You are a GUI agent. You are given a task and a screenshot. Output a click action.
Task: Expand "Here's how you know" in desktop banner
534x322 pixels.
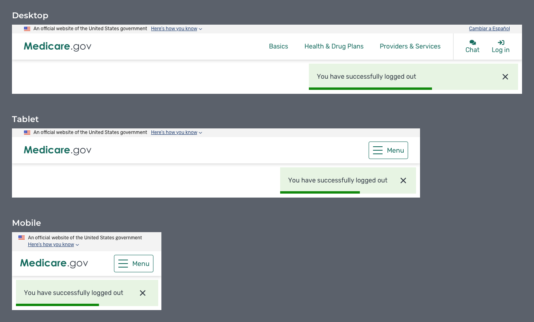pos(176,29)
